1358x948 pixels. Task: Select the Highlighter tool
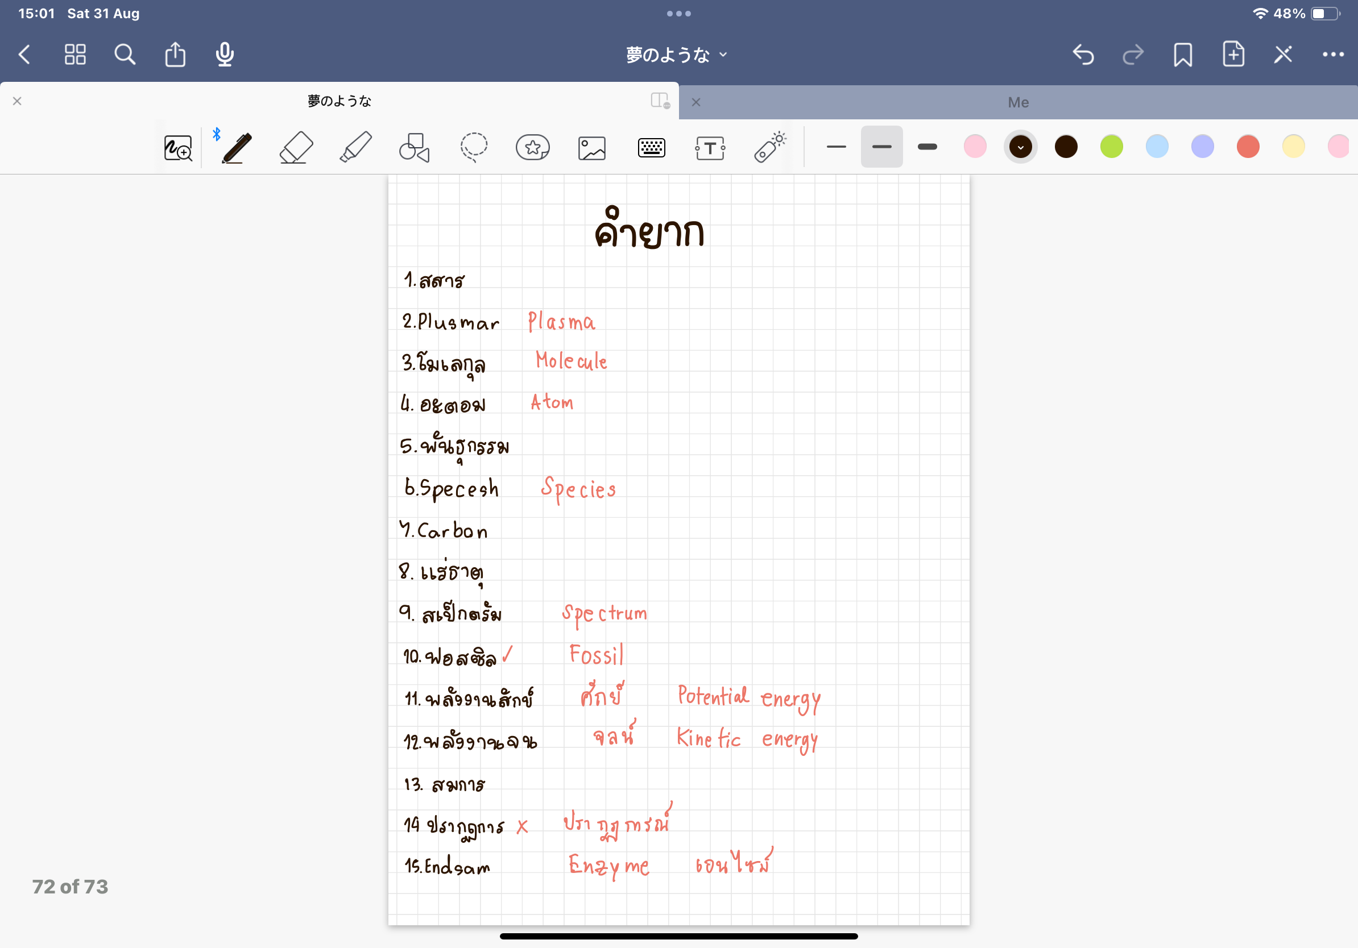click(x=355, y=147)
